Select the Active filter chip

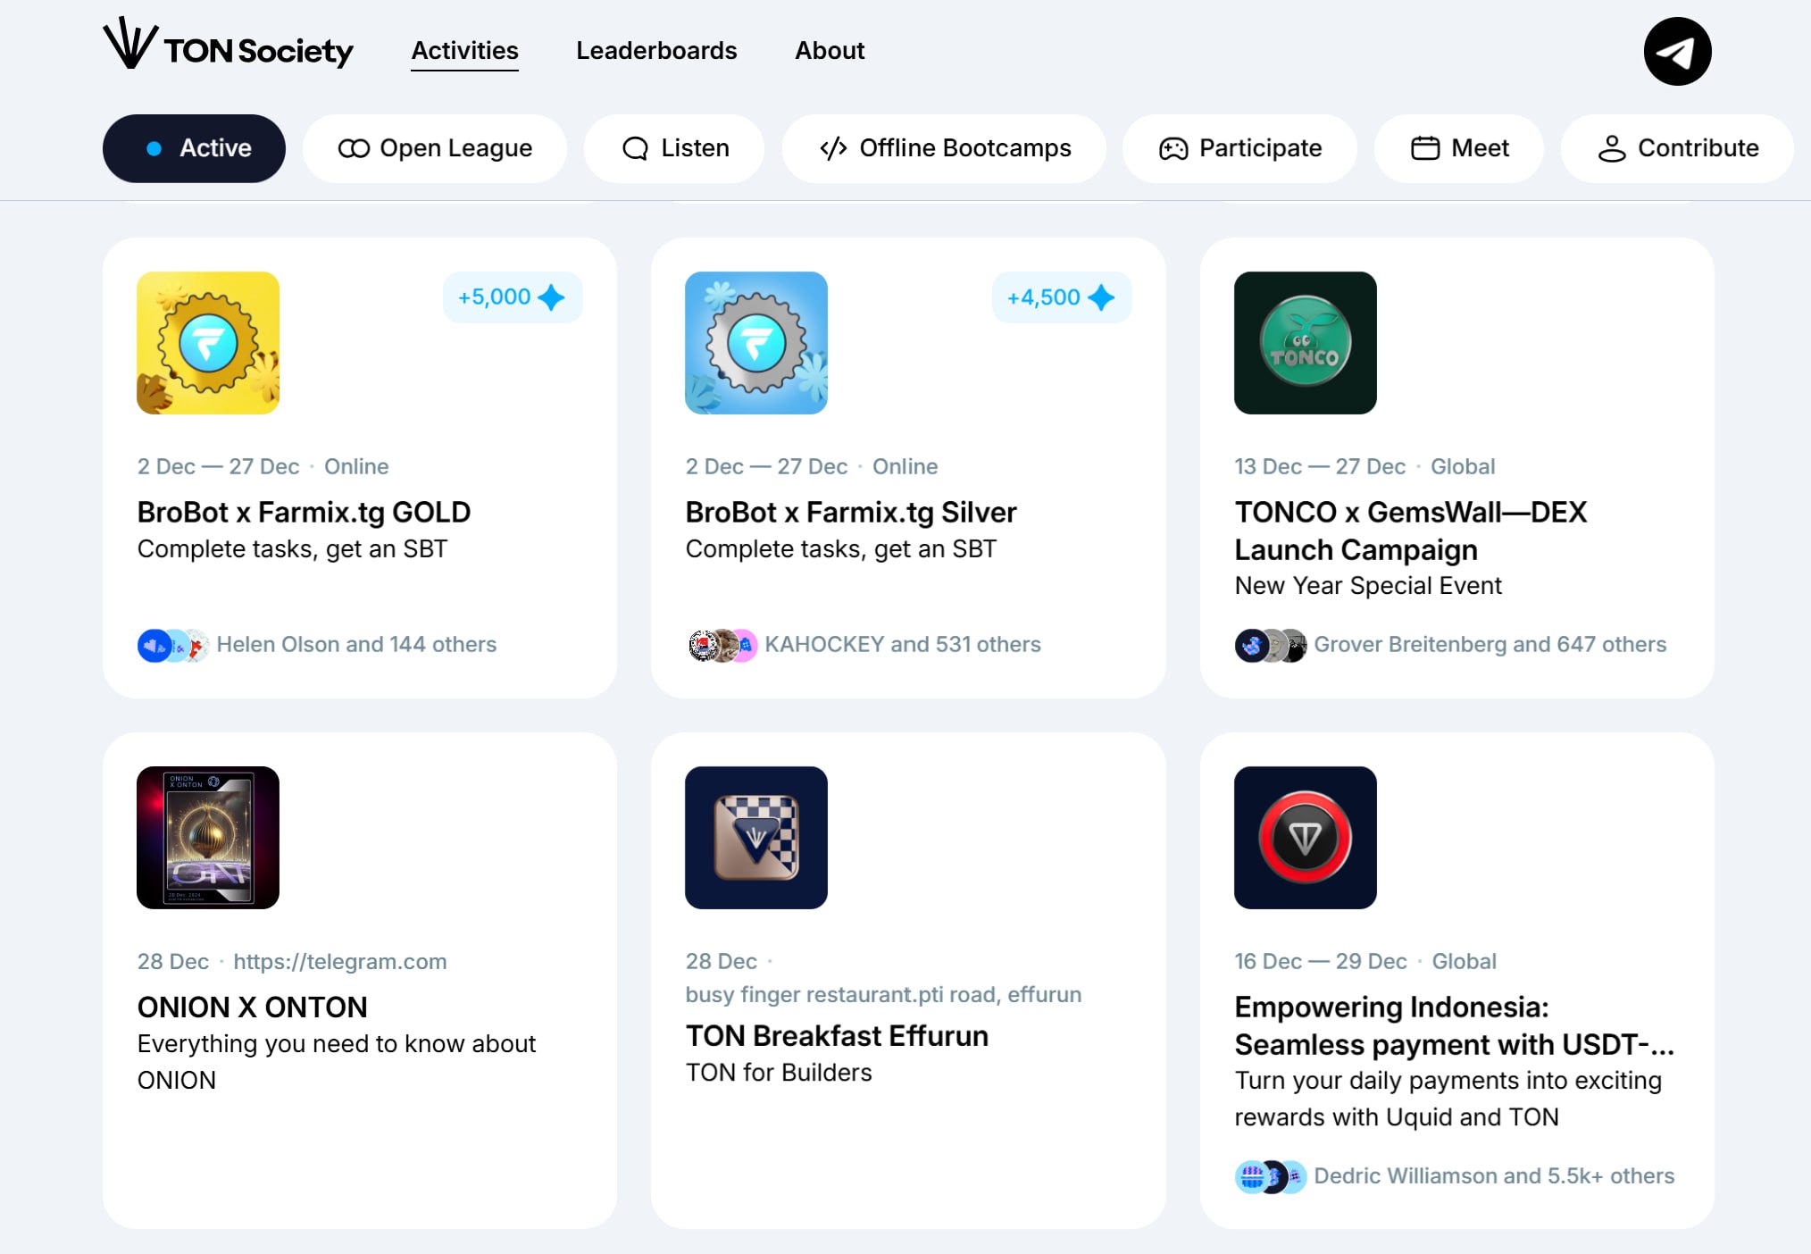pos(194,148)
